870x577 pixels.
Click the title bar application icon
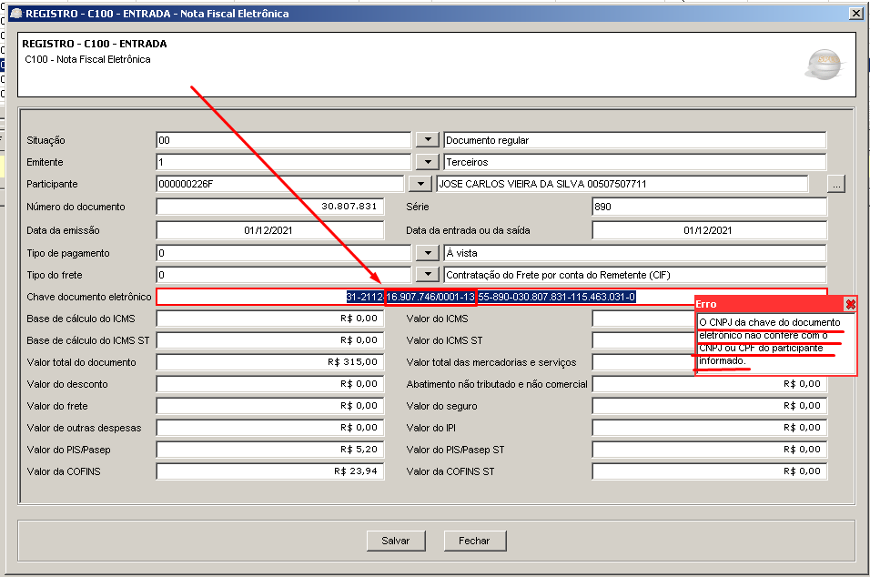[x=16, y=14]
